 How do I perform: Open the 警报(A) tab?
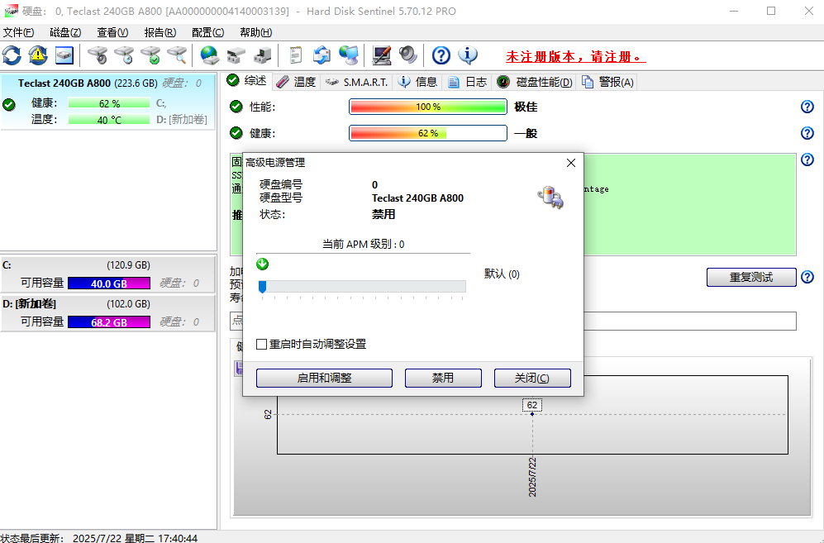coord(607,82)
